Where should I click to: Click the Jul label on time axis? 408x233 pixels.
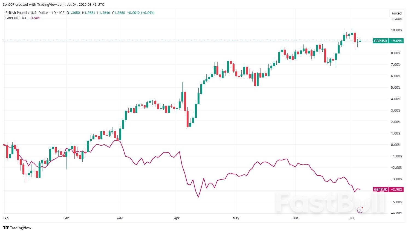click(352, 218)
